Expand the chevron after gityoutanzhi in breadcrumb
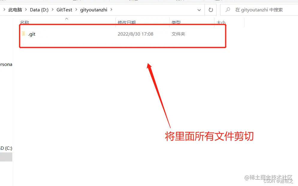 click(x=111, y=10)
